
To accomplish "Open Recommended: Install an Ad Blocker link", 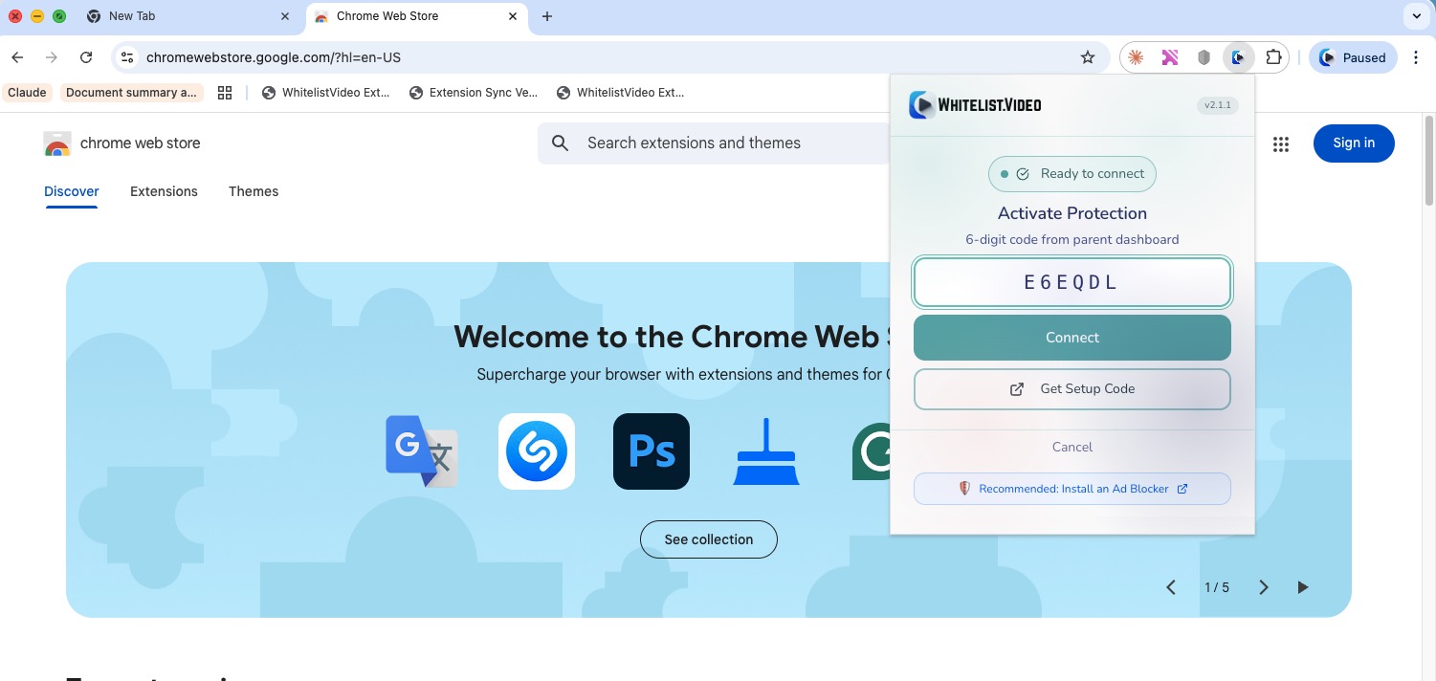I will pos(1072,489).
